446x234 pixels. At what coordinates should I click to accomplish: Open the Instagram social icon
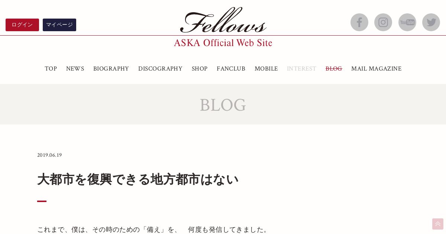click(383, 22)
